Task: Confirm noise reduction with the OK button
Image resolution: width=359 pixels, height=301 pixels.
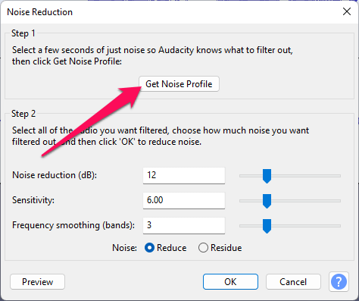Action: pyautogui.click(x=230, y=281)
